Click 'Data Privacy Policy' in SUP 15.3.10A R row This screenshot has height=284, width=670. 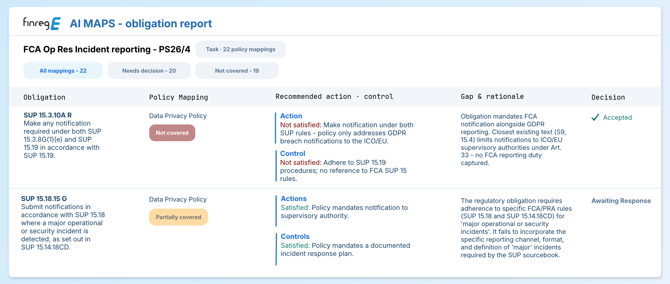(178, 116)
